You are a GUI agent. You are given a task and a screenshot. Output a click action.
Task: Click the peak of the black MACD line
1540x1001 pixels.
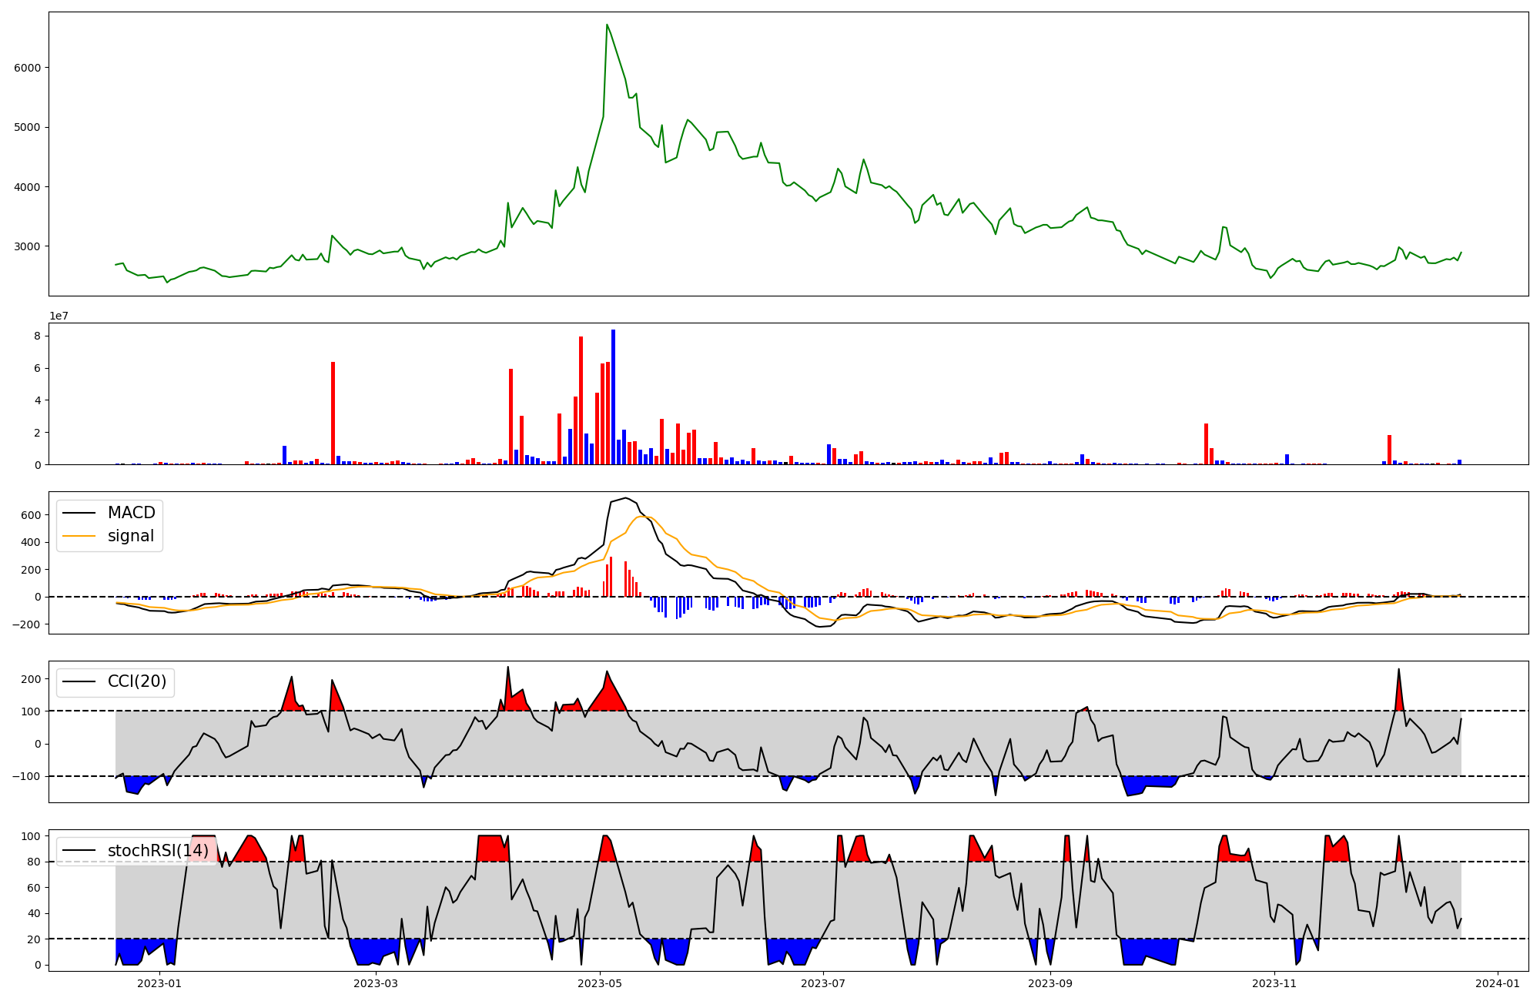pos(626,499)
